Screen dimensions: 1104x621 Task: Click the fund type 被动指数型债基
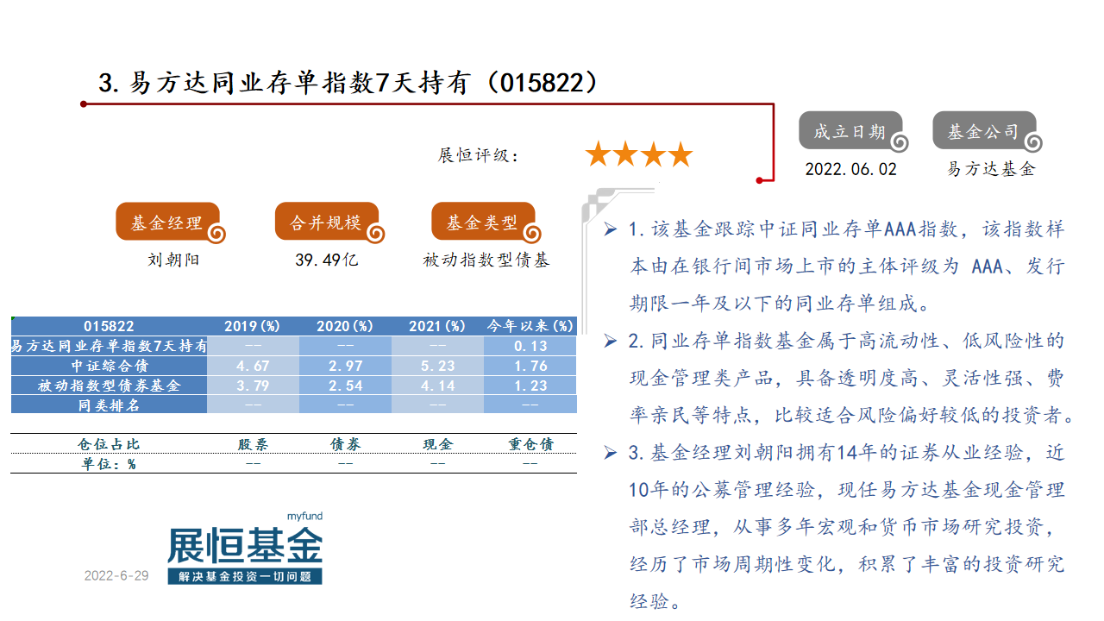tap(486, 260)
